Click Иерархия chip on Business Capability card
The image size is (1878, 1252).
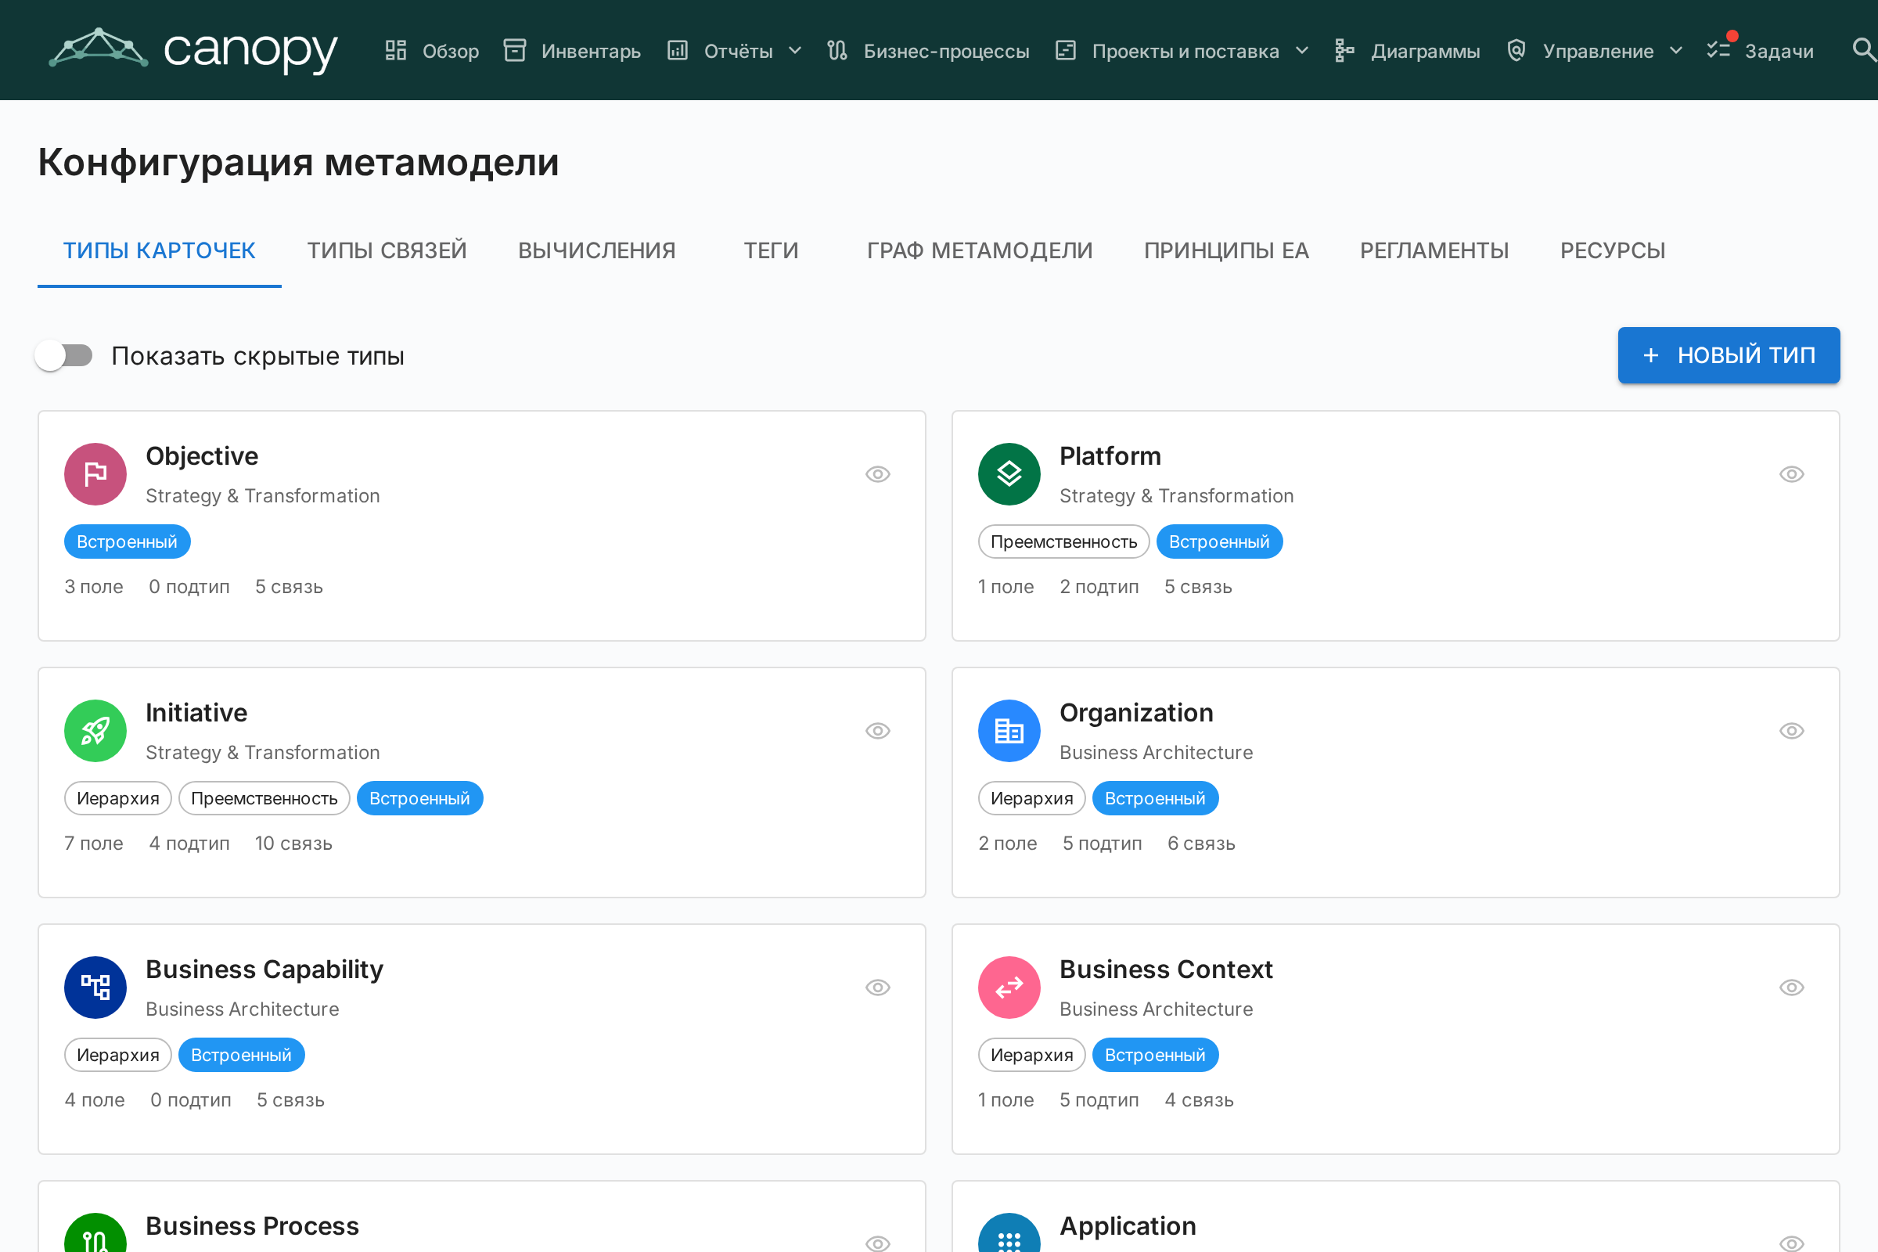tap(118, 1055)
